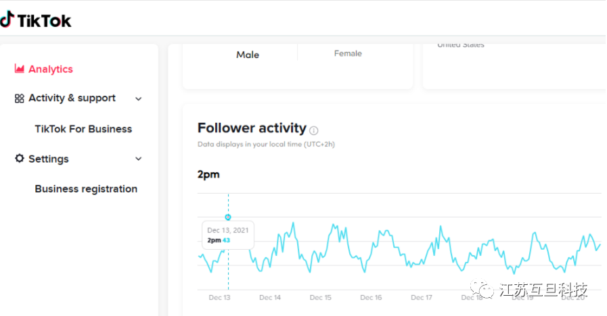This screenshot has height=316, width=607.
Task: Click the TikTok musical note logo icon
Action: click(7, 20)
